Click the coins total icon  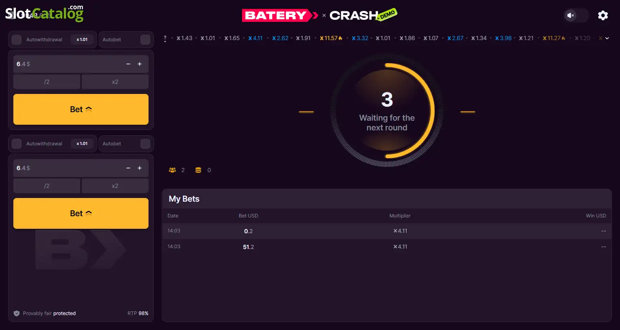click(x=198, y=170)
